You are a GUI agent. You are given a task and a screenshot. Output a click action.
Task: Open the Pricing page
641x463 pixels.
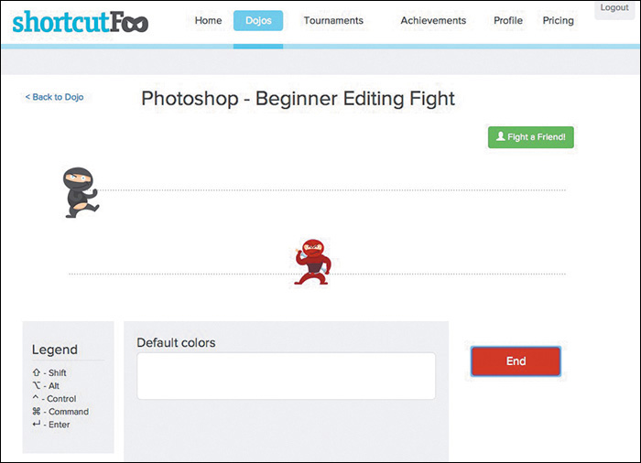point(559,21)
